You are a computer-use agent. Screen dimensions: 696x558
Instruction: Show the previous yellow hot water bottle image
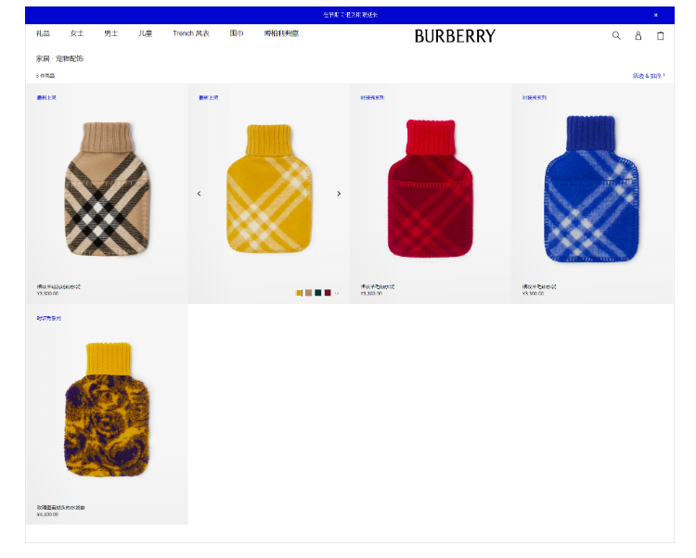[x=199, y=194]
